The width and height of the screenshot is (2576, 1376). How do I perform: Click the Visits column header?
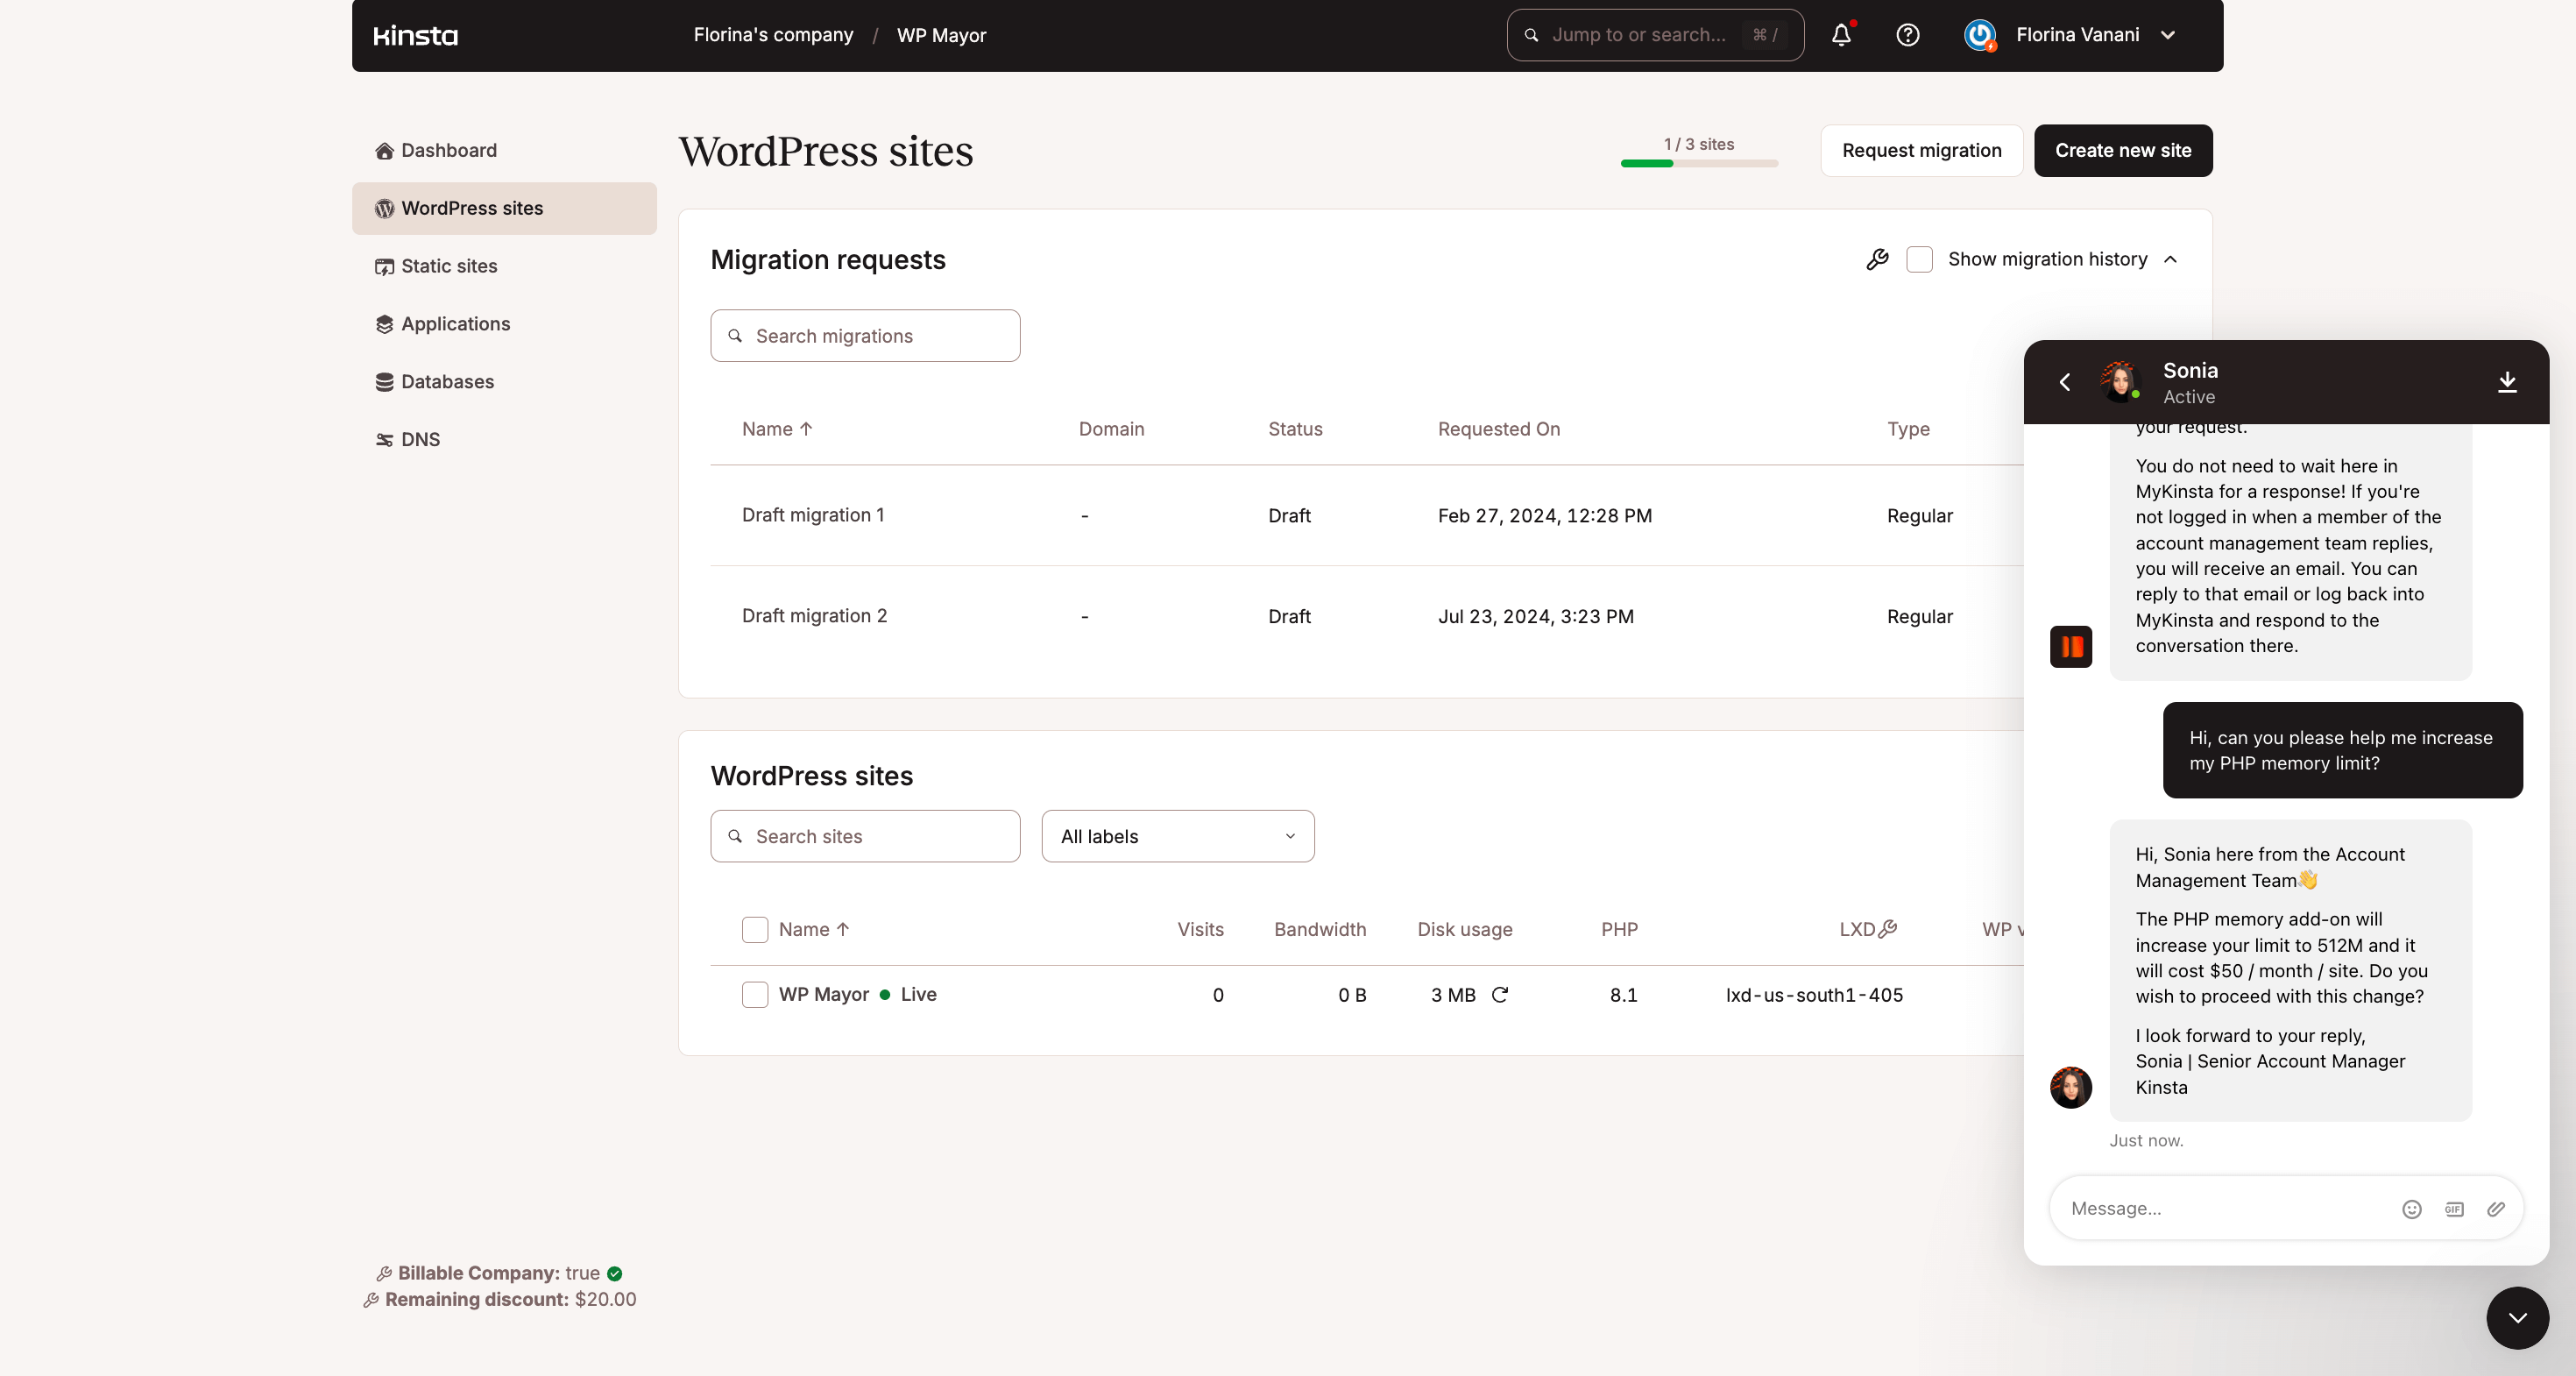(1200, 930)
